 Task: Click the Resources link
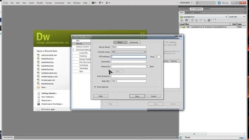[x=47, y=100]
